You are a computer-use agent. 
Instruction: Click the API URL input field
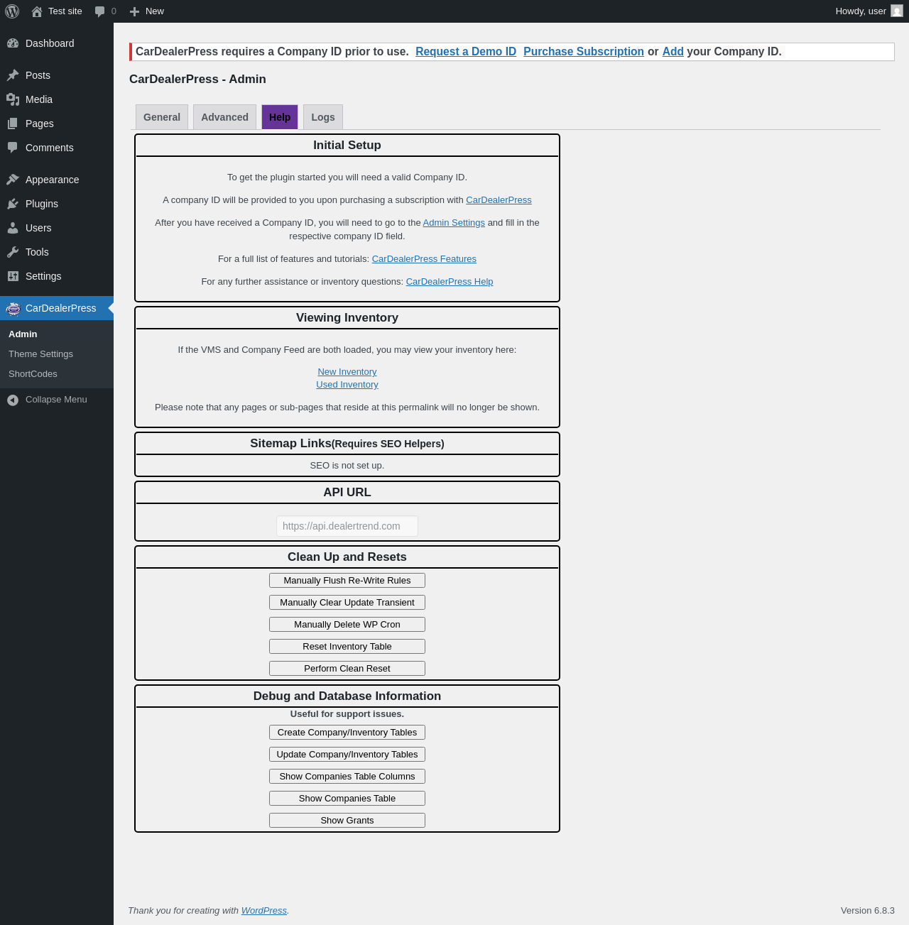(x=347, y=526)
